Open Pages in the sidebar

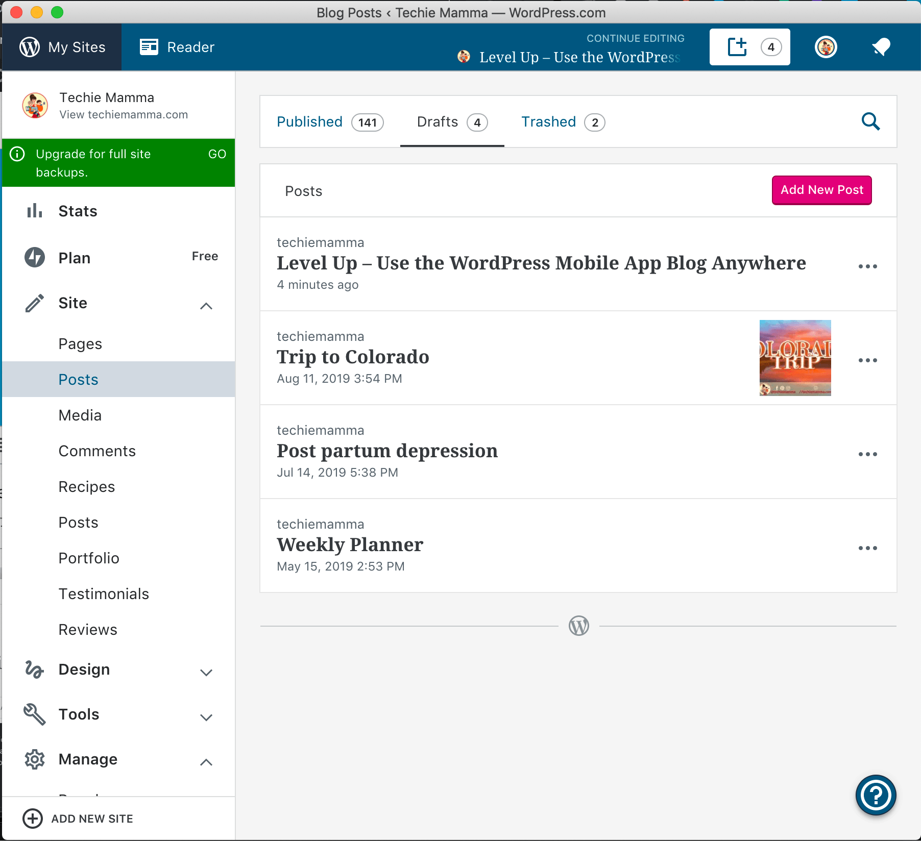click(x=118, y=343)
